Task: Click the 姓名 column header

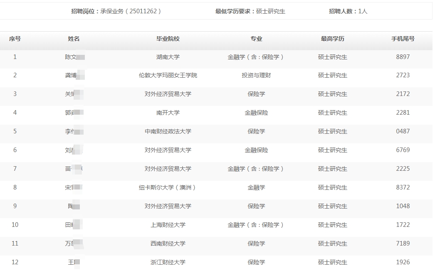Action: point(74,39)
